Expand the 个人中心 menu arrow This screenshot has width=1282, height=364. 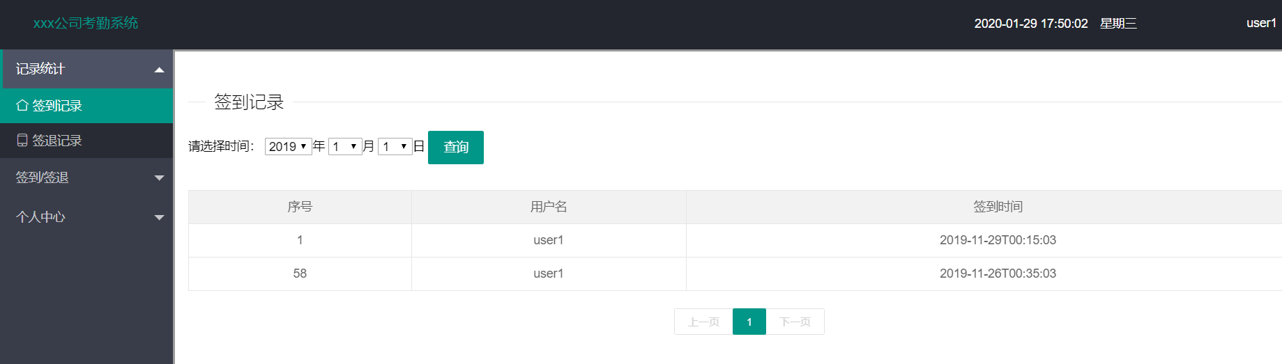159,218
